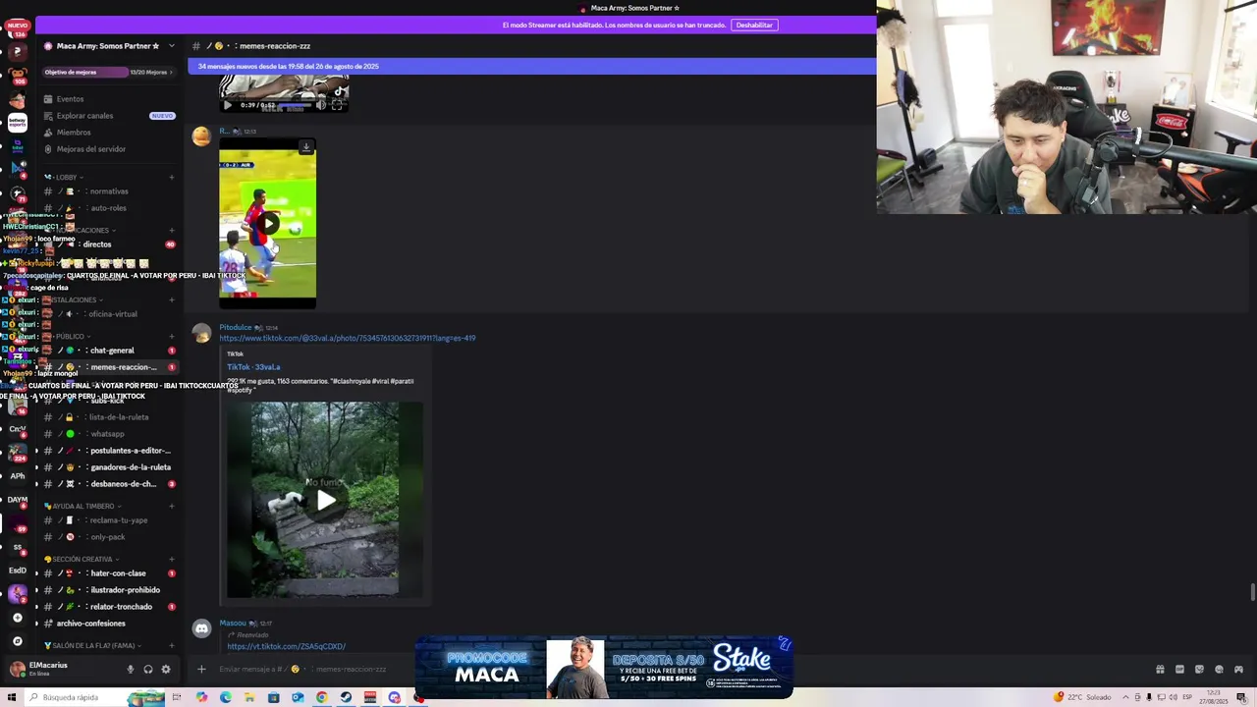Viewport: 1257px width, 707px height.
Task: Open the apps icon at message bar end
Action: (1238, 670)
